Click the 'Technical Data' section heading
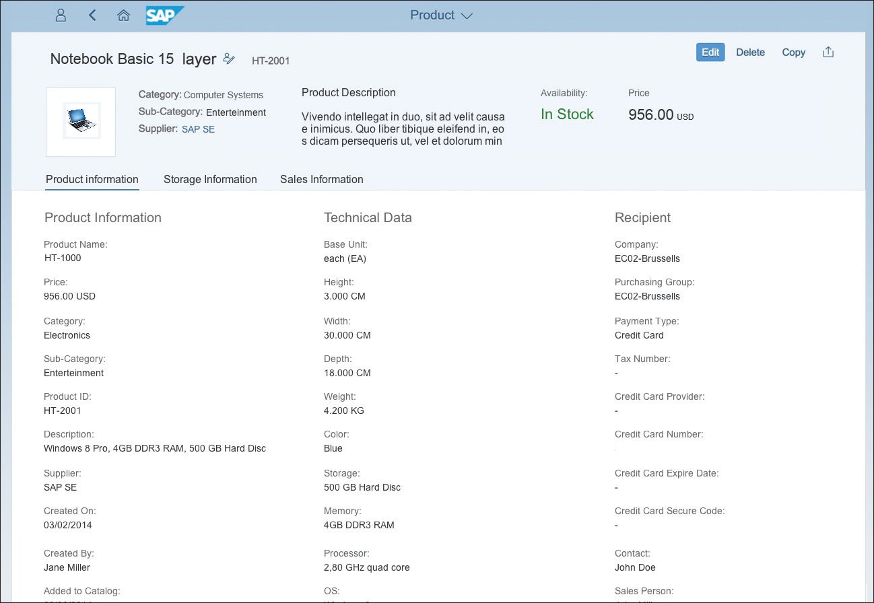The image size is (874, 603). coord(368,217)
